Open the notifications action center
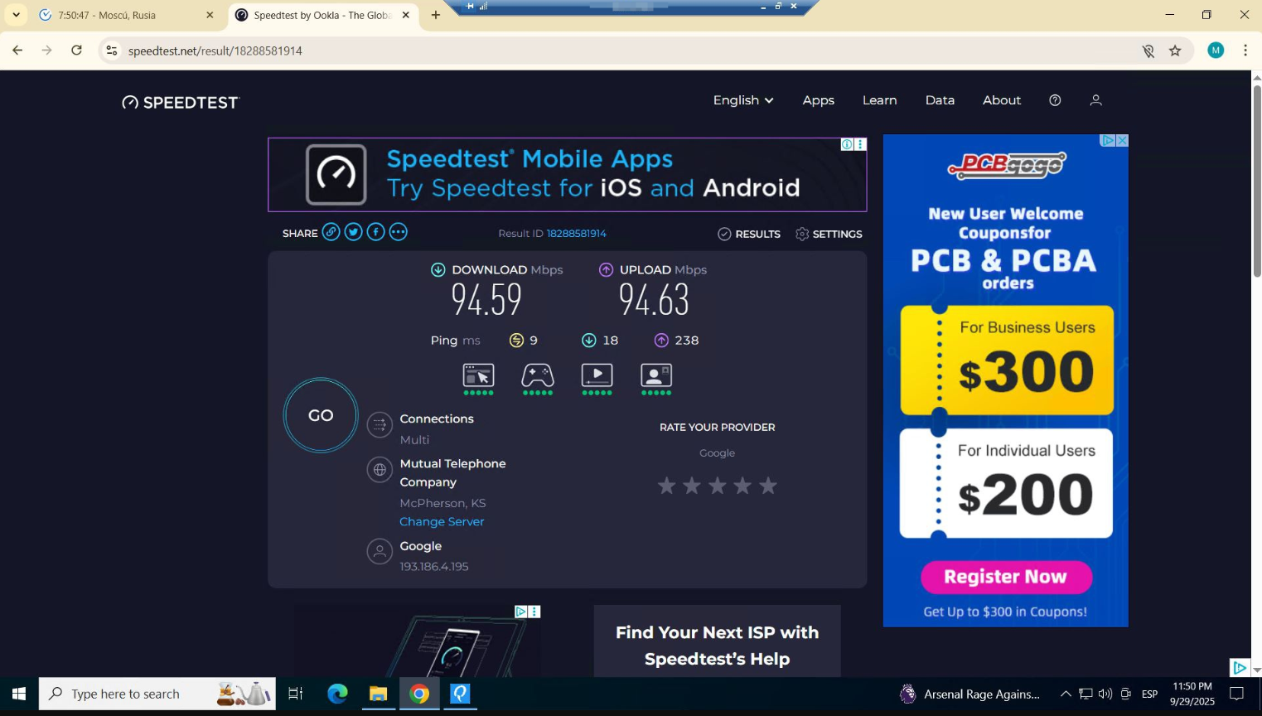The height and width of the screenshot is (716, 1262). click(x=1236, y=694)
